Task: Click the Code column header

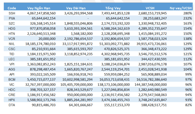Action: [x=12, y=8]
